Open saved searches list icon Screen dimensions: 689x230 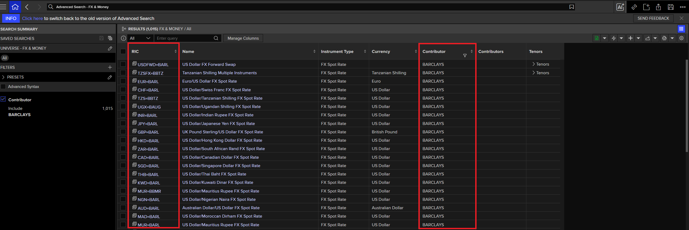pyautogui.click(x=110, y=38)
